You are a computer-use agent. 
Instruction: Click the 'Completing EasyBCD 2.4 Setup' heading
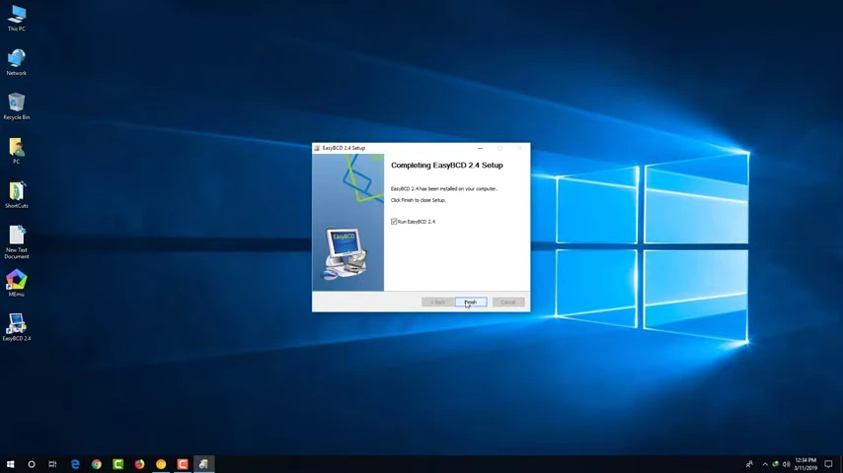[x=447, y=166]
